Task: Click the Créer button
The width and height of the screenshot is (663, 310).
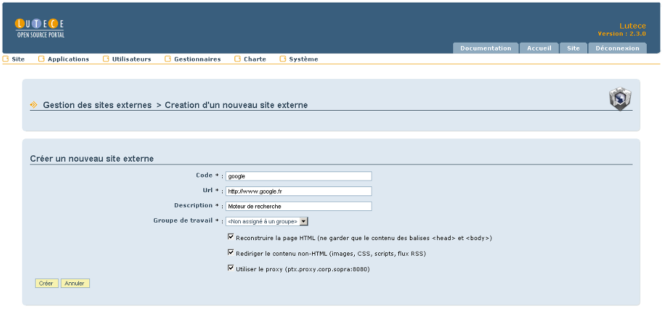Action: tap(47, 283)
